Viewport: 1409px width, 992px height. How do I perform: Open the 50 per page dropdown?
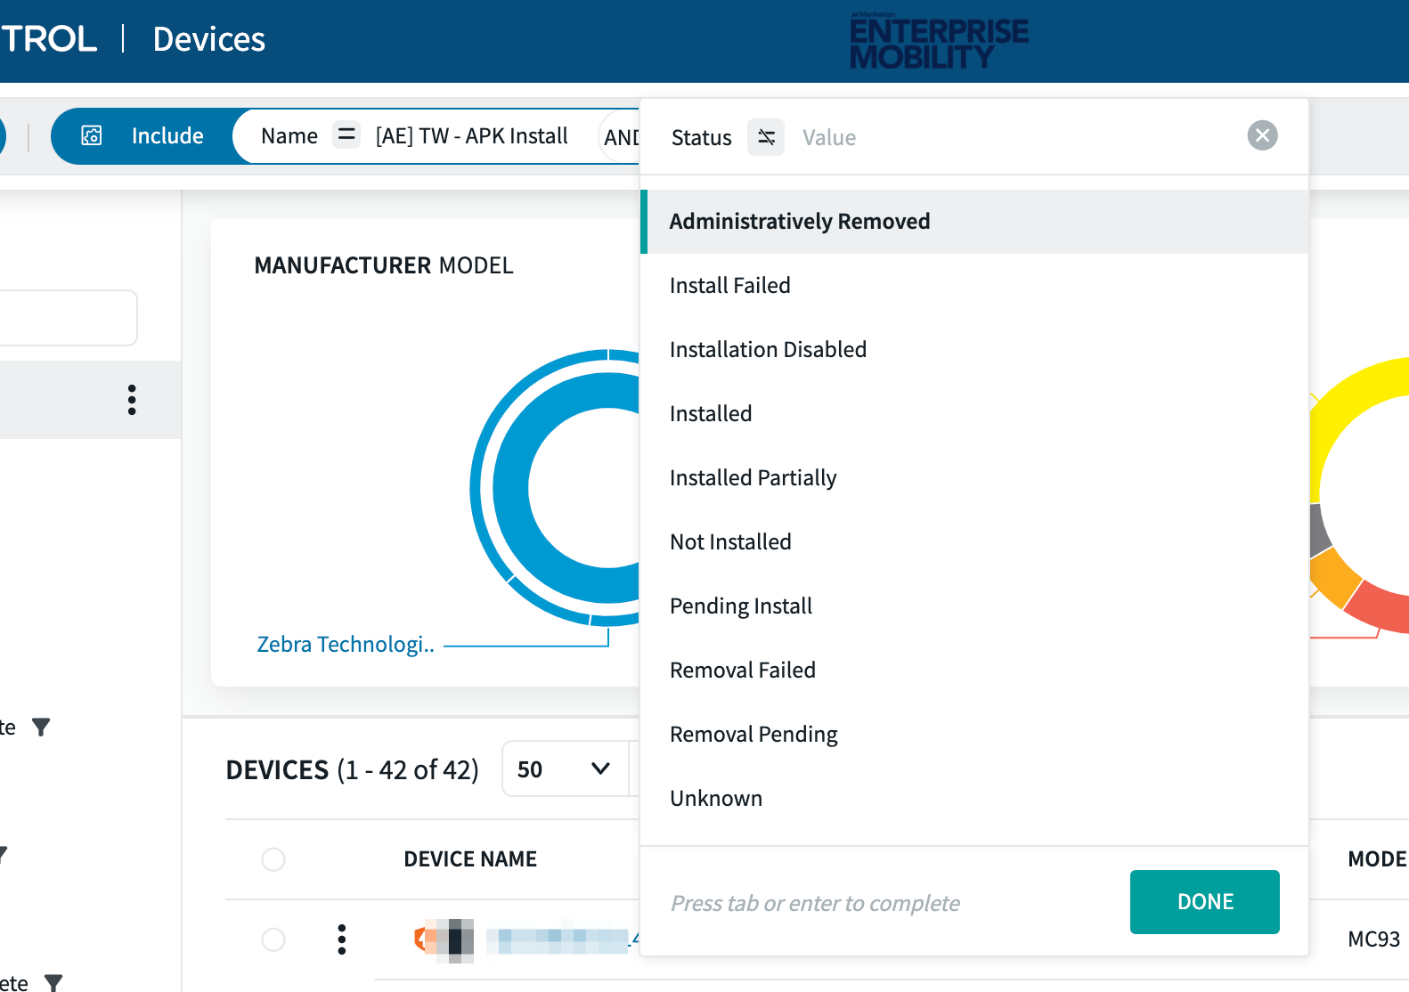(x=564, y=768)
